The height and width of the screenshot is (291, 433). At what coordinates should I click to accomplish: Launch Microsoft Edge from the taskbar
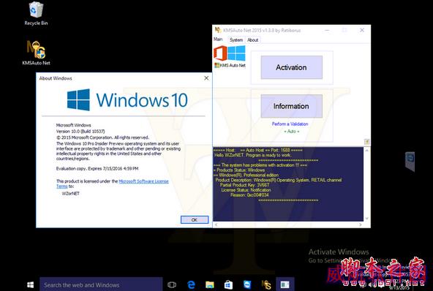191,284
